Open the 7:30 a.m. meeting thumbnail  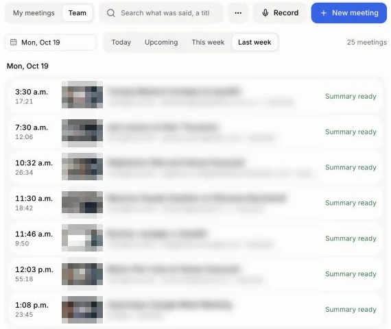coord(82,133)
